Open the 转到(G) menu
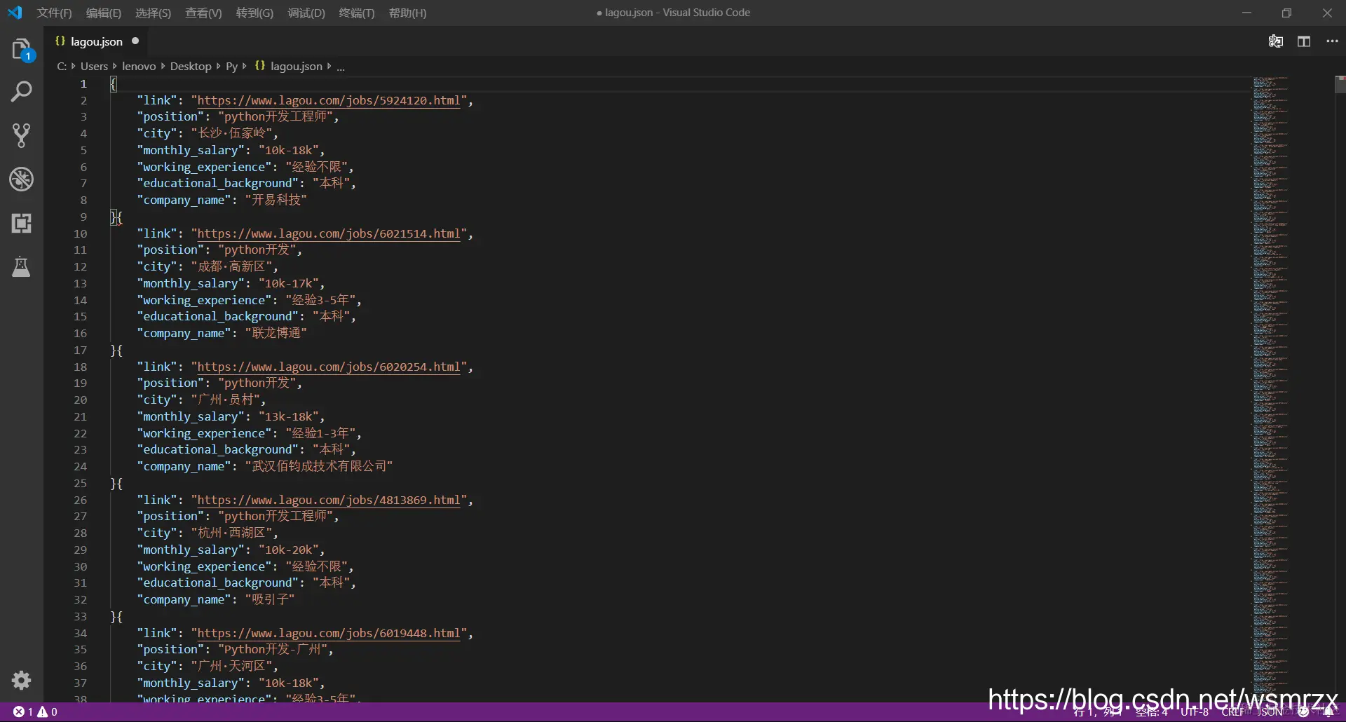The image size is (1346, 722). 254,13
